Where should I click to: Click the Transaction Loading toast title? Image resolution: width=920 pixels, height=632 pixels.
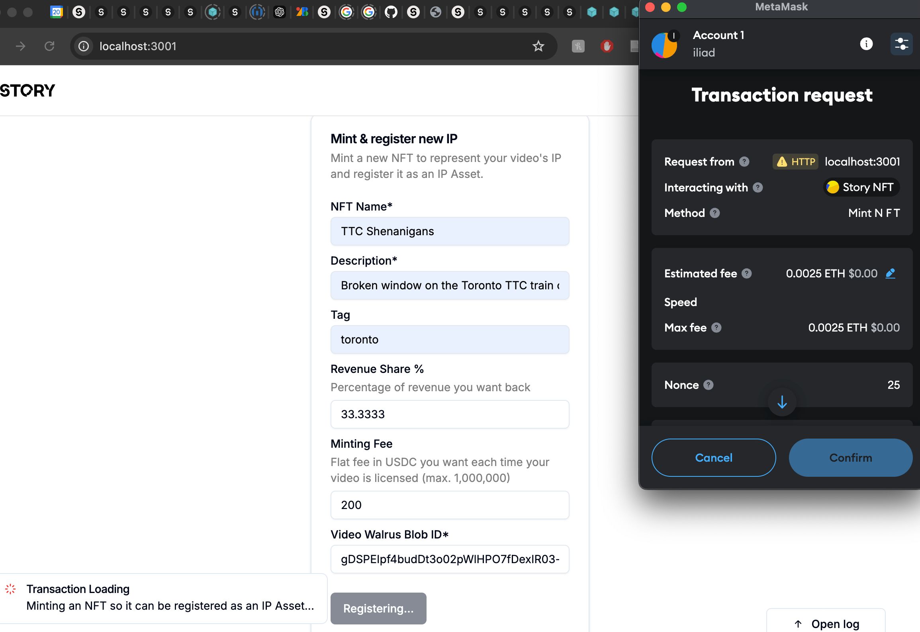click(78, 589)
